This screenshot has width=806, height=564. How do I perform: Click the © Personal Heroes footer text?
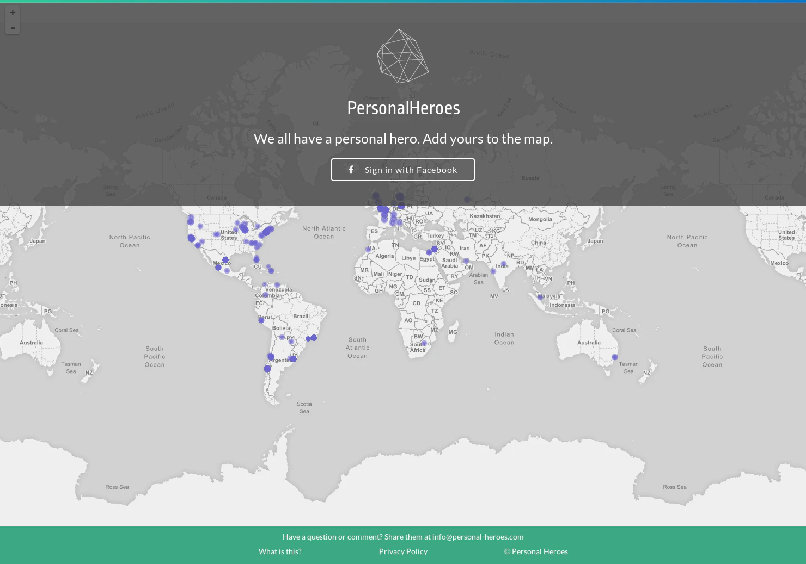536,551
